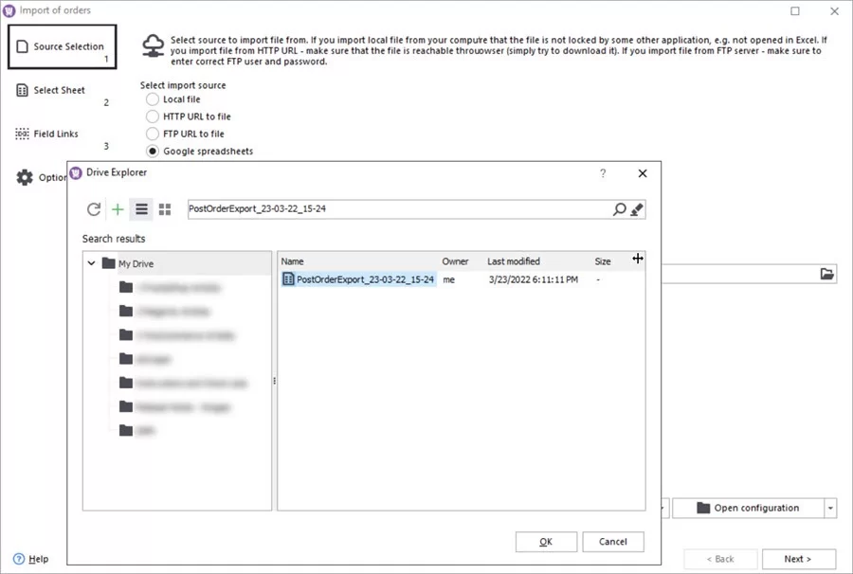Go to the Source Selection step
The image size is (853, 574).
(x=62, y=45)
